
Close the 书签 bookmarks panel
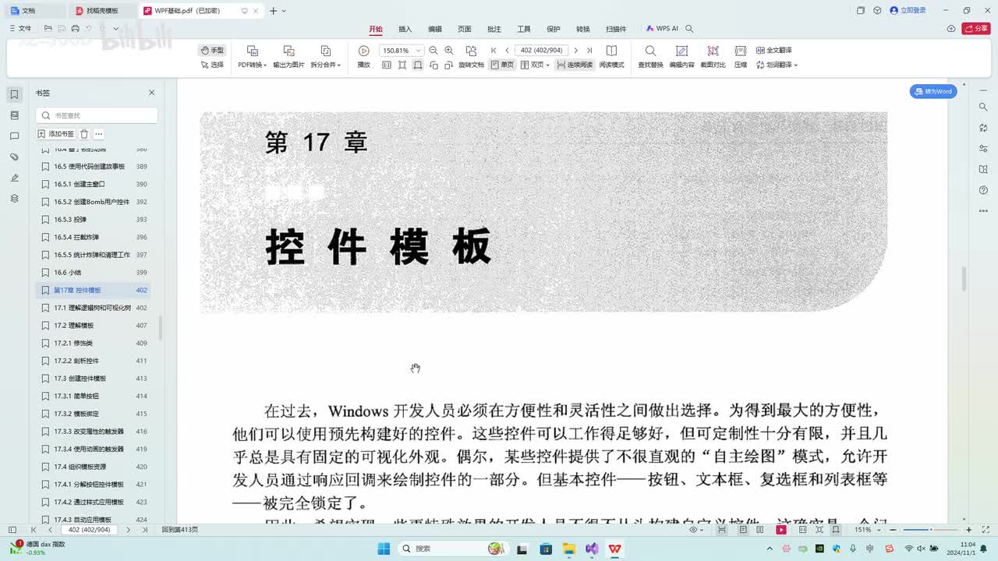151,93
